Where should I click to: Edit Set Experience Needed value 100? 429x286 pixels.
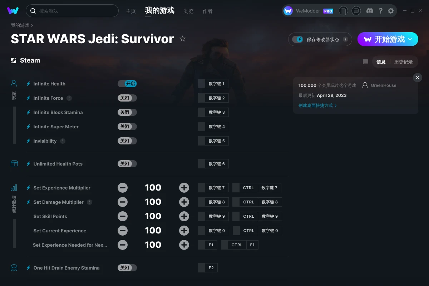153,245
